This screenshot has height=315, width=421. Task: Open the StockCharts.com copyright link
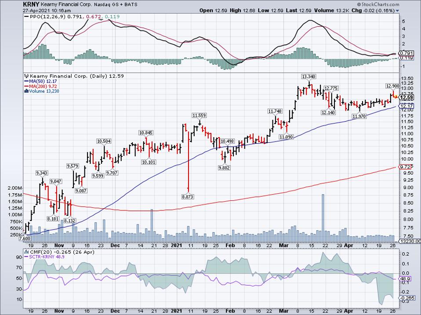[x=378, y=4]
